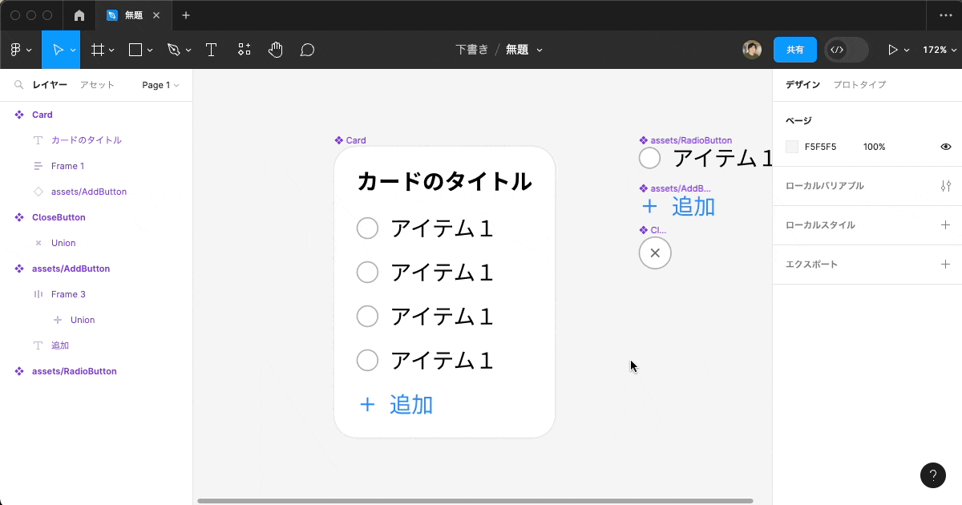Open the Figma main menu icon
The height and width of the screenshot is (505, 962).
click(x=15, y=50)
